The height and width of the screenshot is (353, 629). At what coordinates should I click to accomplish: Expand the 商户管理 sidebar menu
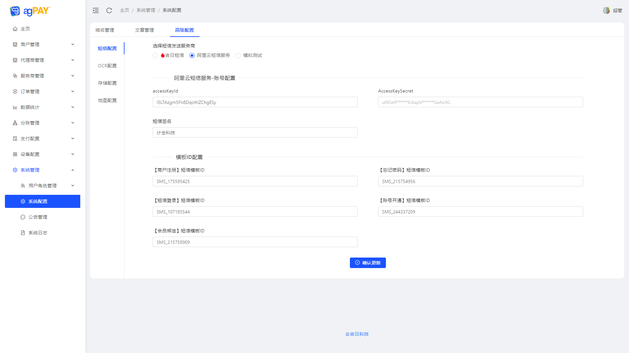(x=43, y=44)
